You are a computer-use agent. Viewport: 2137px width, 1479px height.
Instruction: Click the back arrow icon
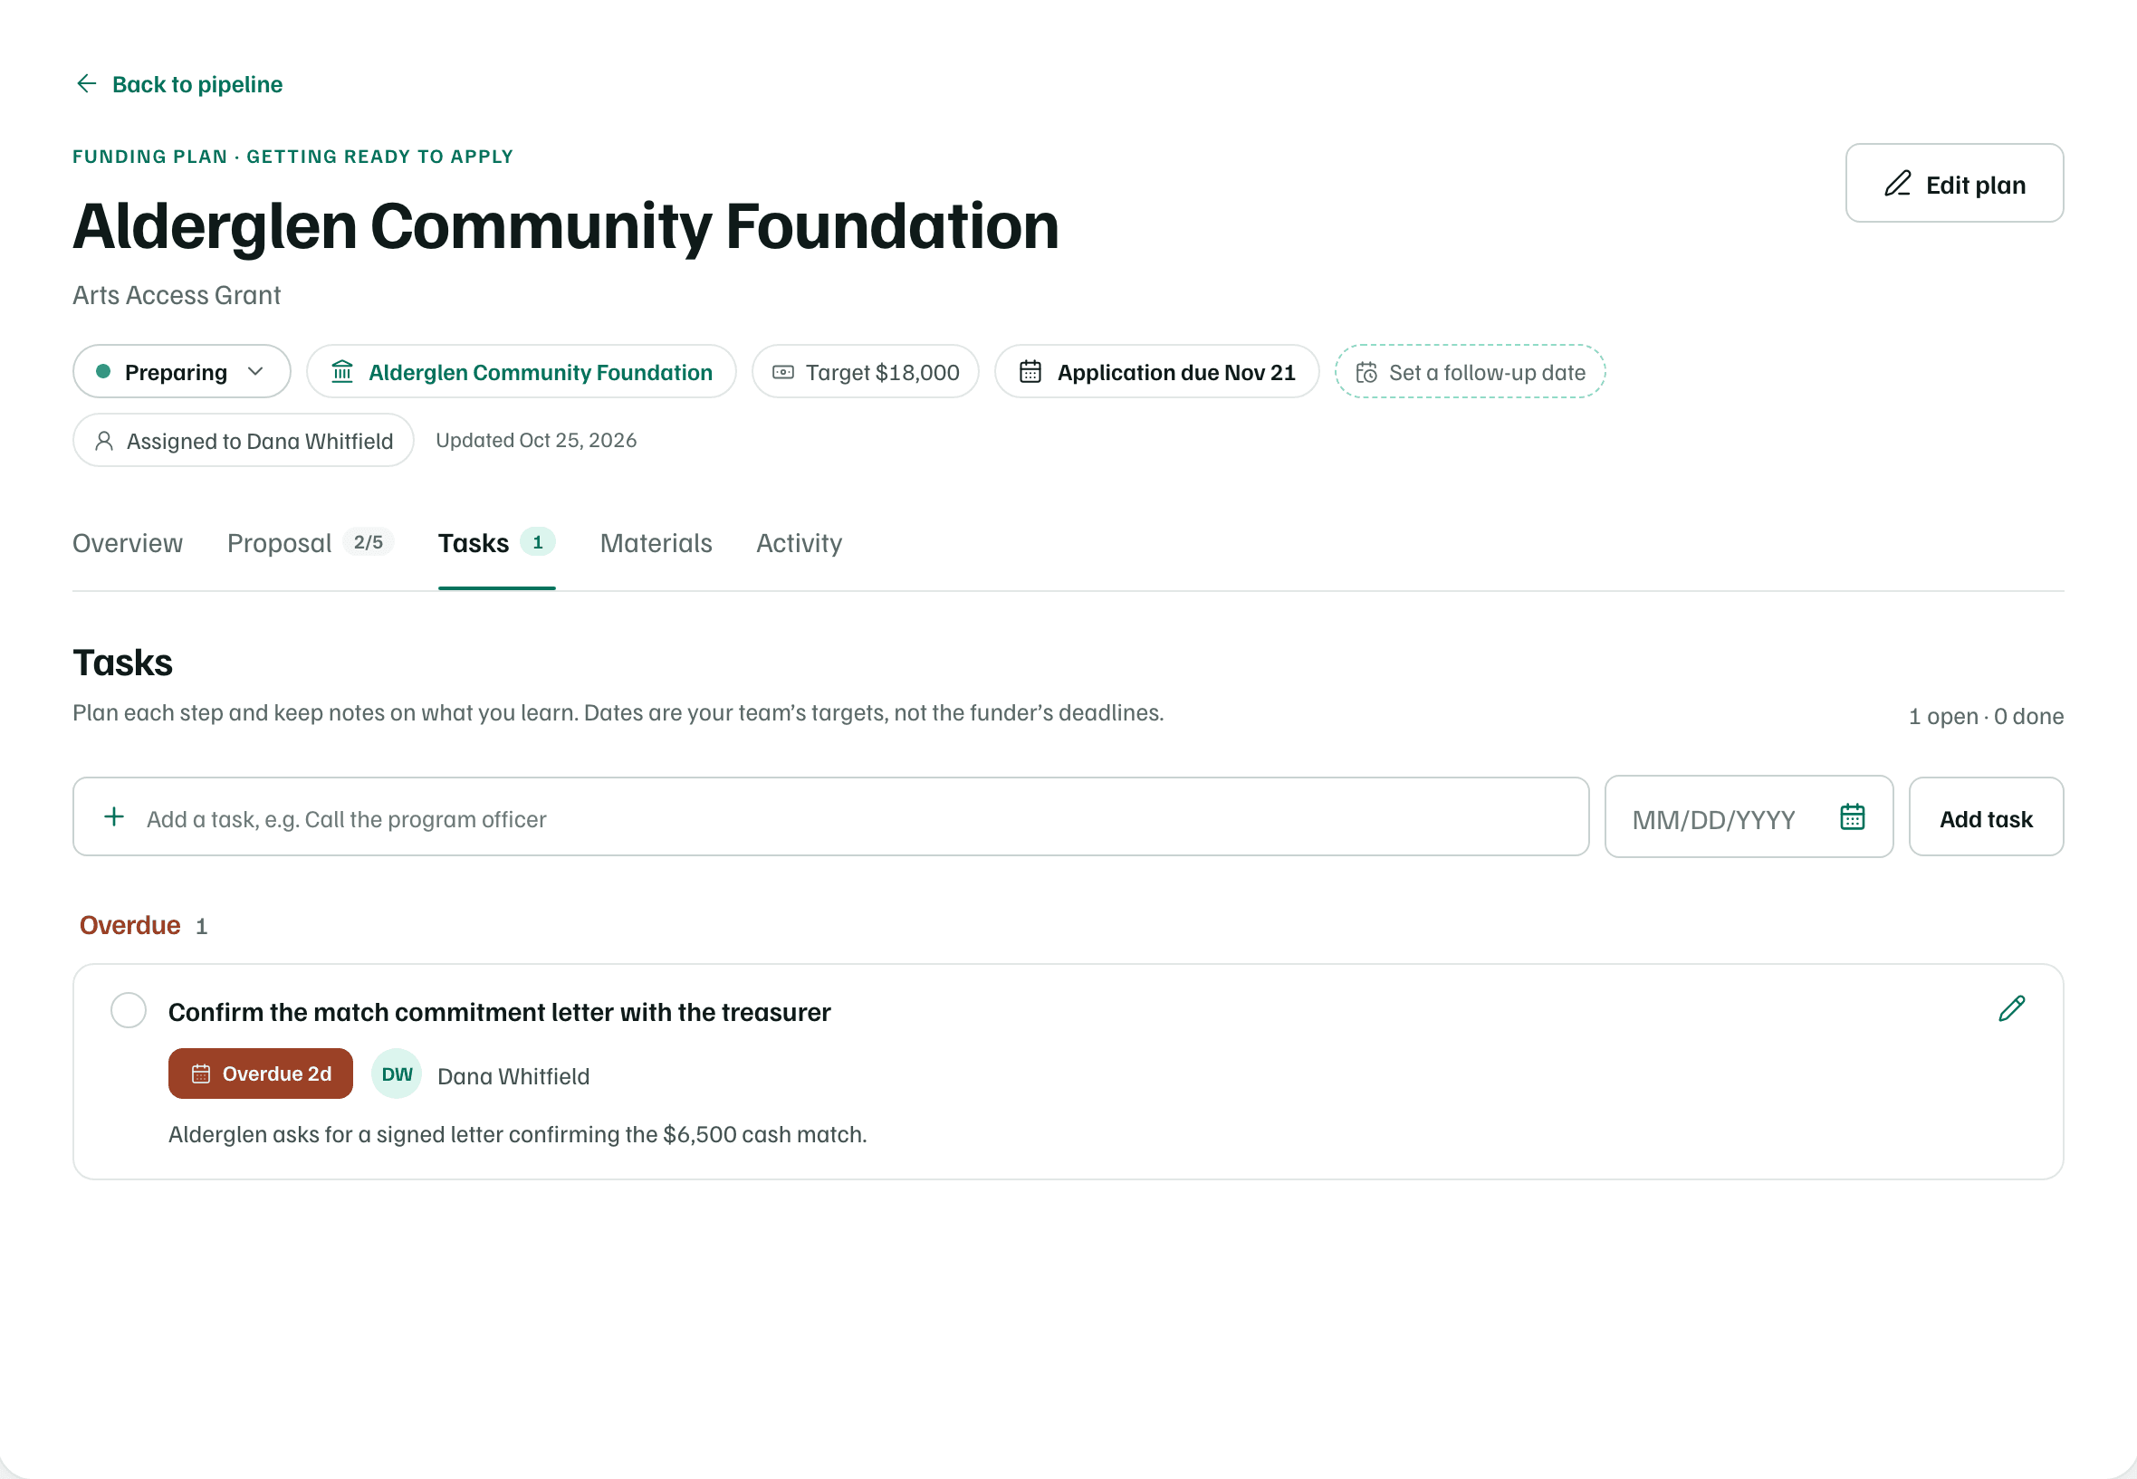(x=86, y=84)
